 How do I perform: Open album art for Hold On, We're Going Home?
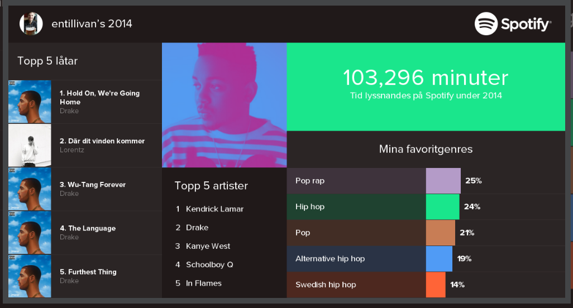pyautogui.click(x=30, y=102)
